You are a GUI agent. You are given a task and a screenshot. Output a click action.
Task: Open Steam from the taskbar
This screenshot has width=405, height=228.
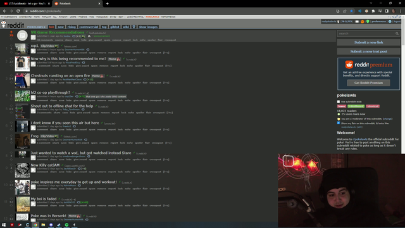point(59,225)
